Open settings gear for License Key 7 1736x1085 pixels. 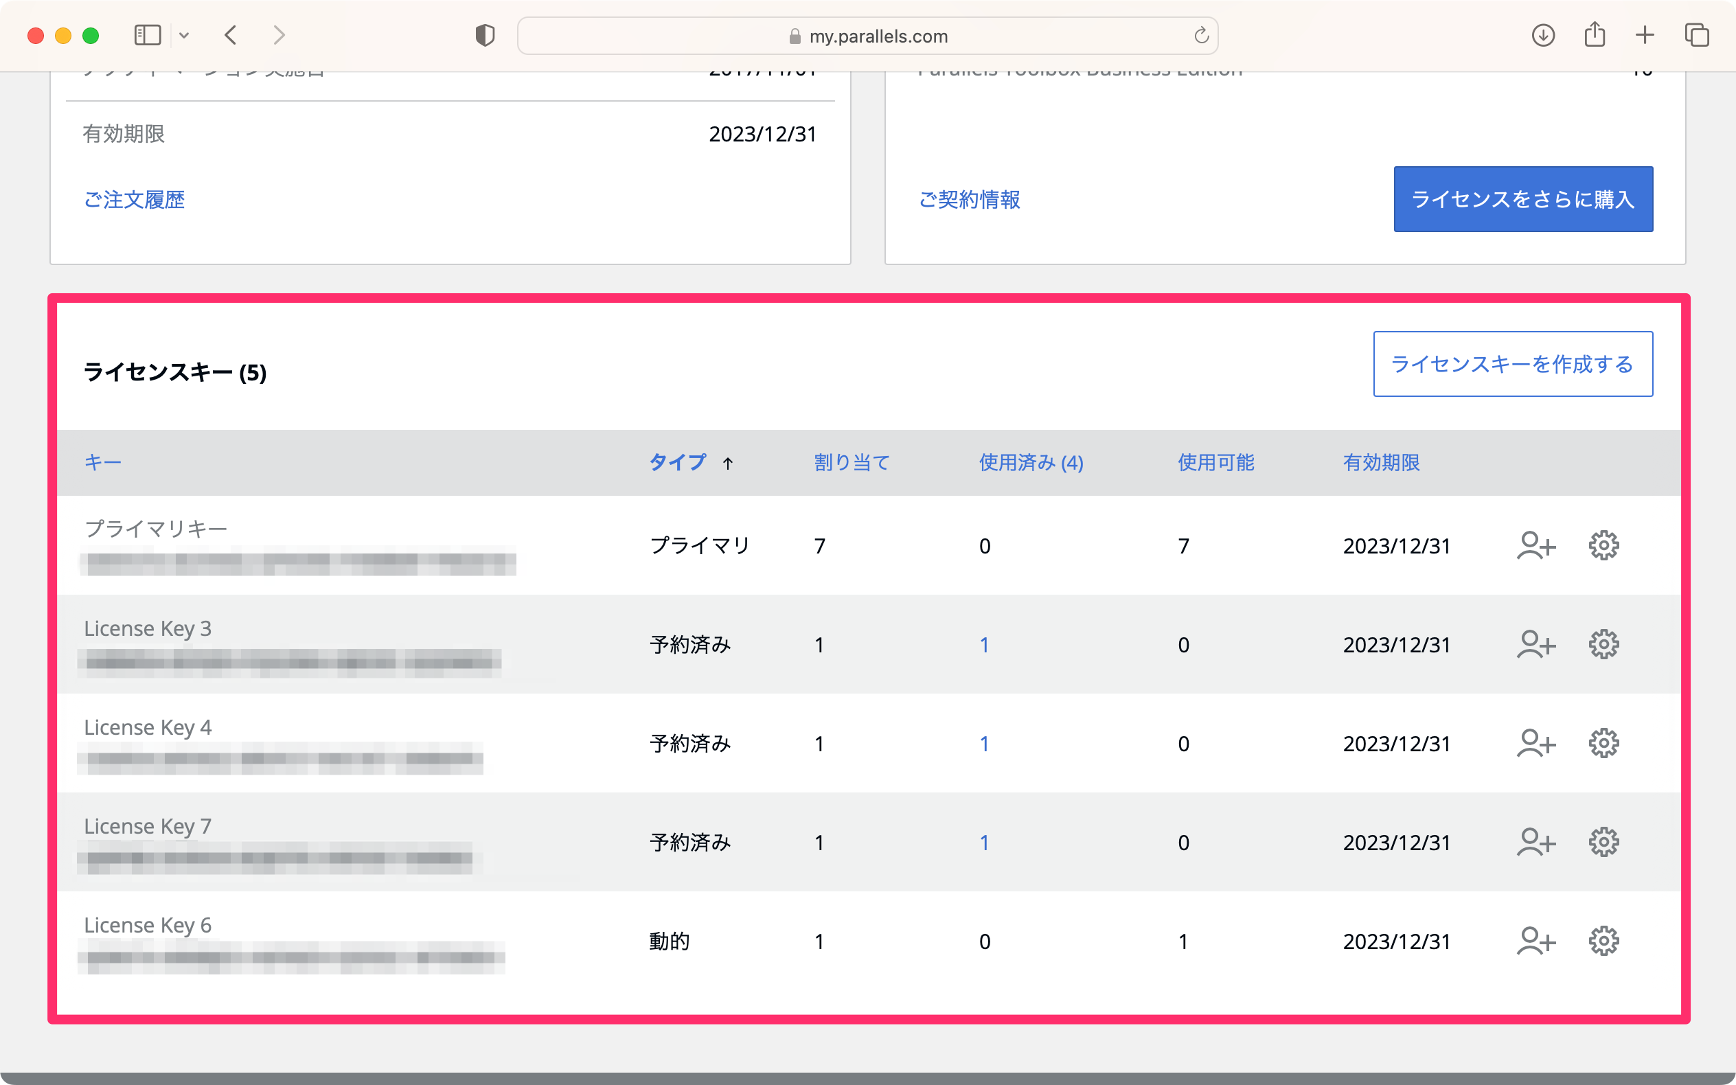click(1603, 842)
